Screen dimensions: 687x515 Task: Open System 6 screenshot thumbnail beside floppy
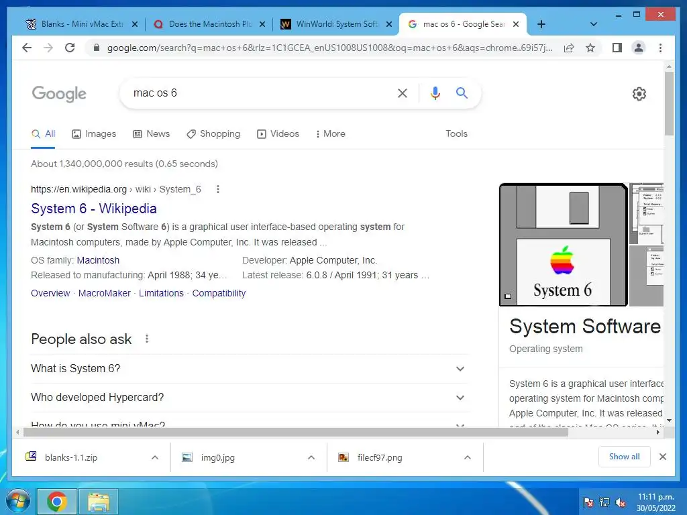coord(646,213)
